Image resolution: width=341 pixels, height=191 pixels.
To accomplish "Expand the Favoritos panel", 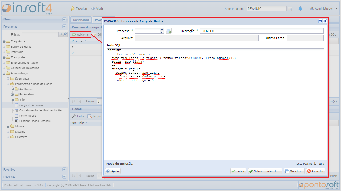I will [x=64, y=170].
